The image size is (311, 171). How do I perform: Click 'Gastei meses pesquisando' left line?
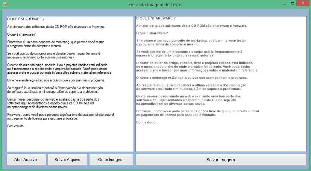point(53,100)
